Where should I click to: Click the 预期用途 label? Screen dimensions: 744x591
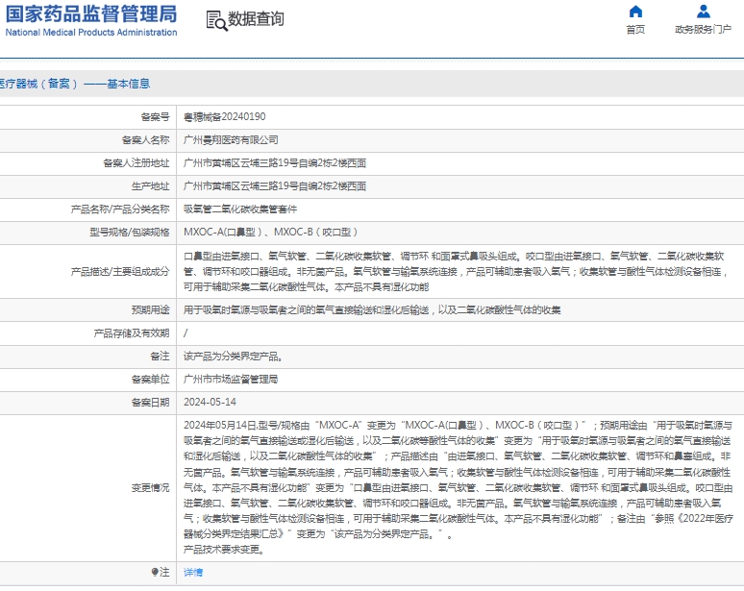tap(150, 310)
